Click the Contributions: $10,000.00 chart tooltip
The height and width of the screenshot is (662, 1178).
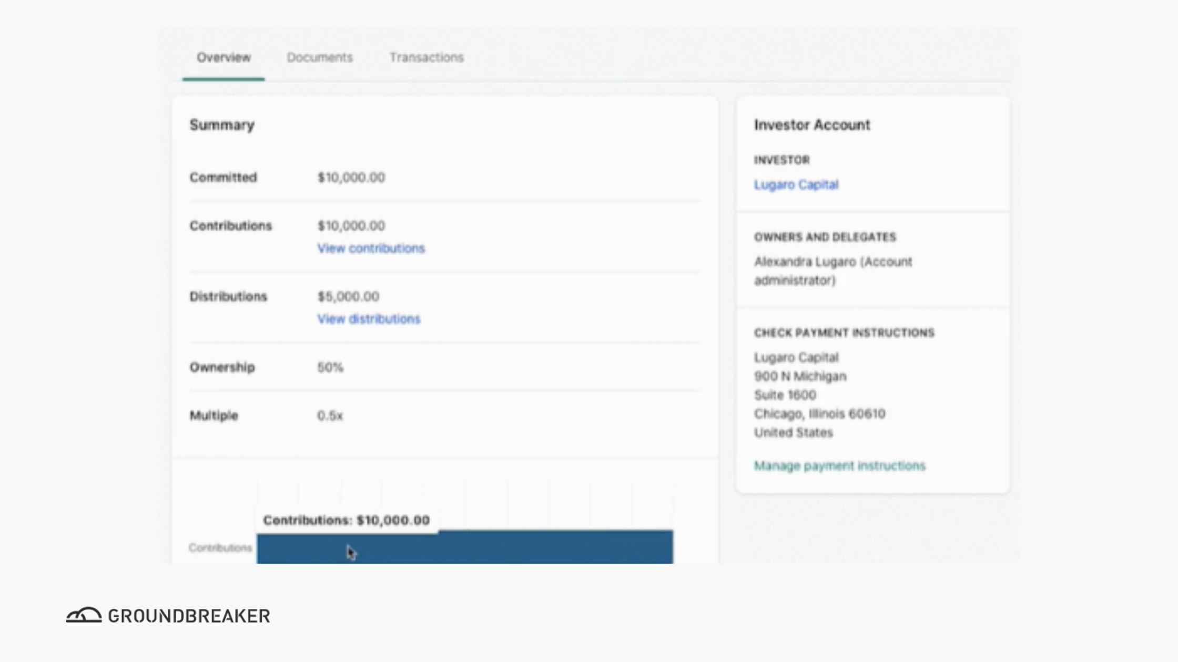point(347,520)
